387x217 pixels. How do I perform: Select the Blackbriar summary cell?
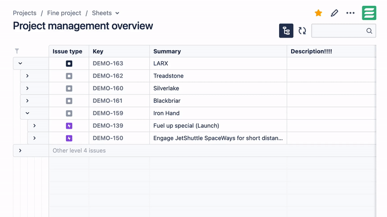click(218, 101)
